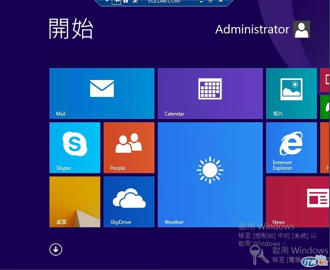Open the Administrator account menu
This screenshot has height=270, width=330.
[263, 29]
